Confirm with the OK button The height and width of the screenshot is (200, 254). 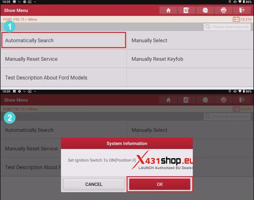(160, 184)
